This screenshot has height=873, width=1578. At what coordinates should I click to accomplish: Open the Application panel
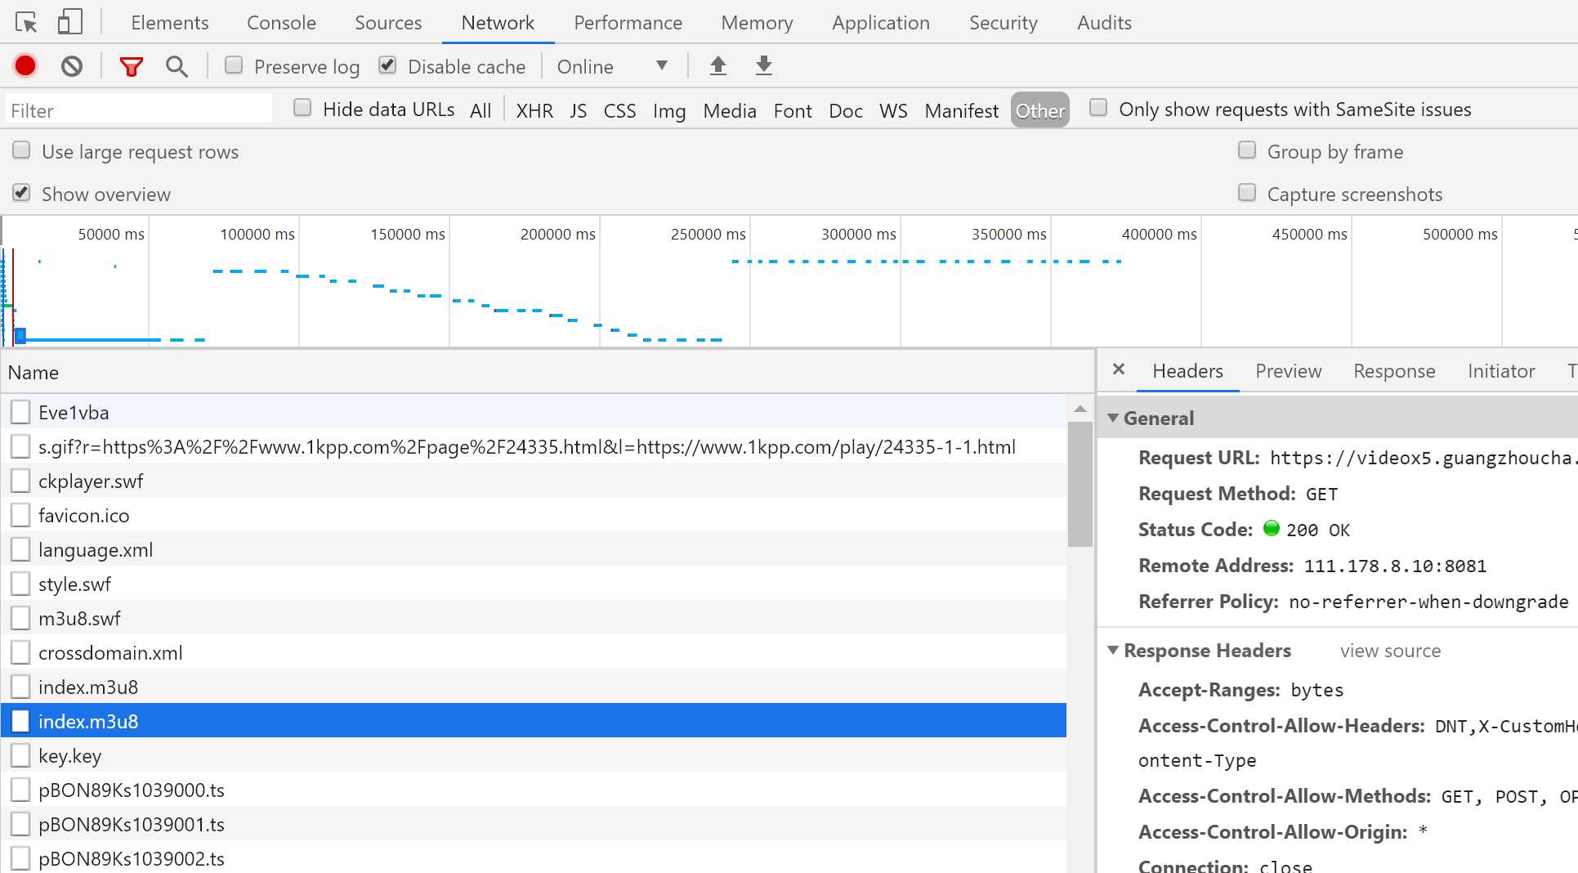click(x=881, y=23)
